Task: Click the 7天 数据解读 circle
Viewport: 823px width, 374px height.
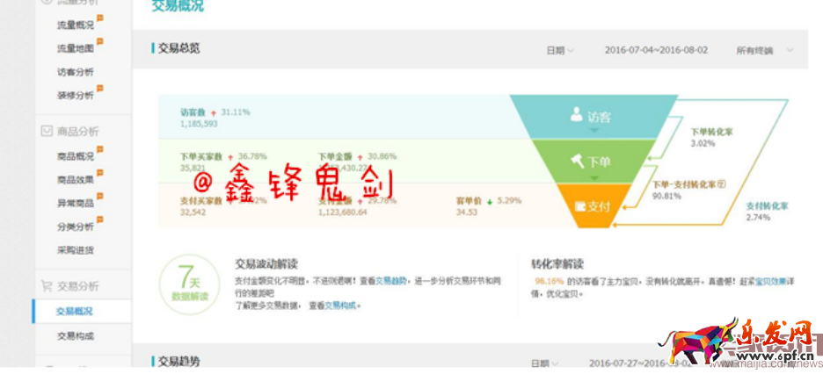Action: point(189,284)
